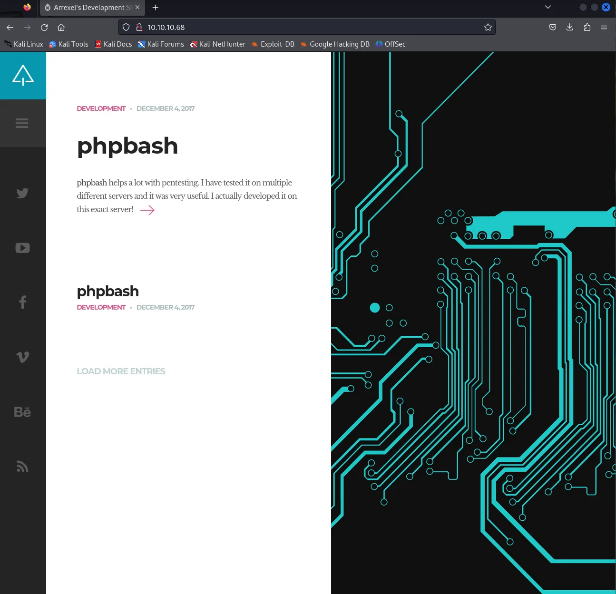Image resolution: width=616 pixels, height=594 pixels.
Task: Open the Behance sidebar link
Action: [22, 412]
